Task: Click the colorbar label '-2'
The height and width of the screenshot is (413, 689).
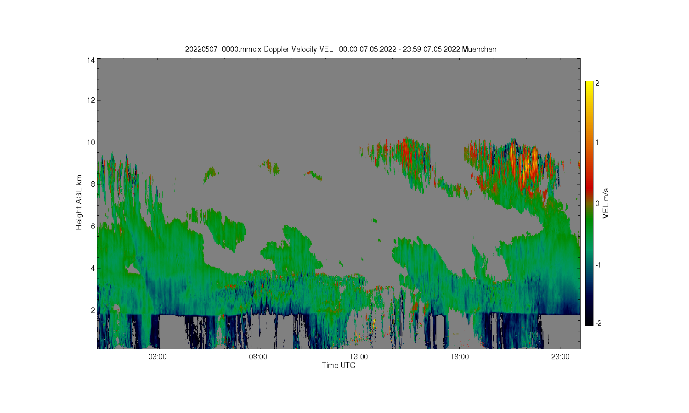Action: pyautogui.click(x=598, y=323)
